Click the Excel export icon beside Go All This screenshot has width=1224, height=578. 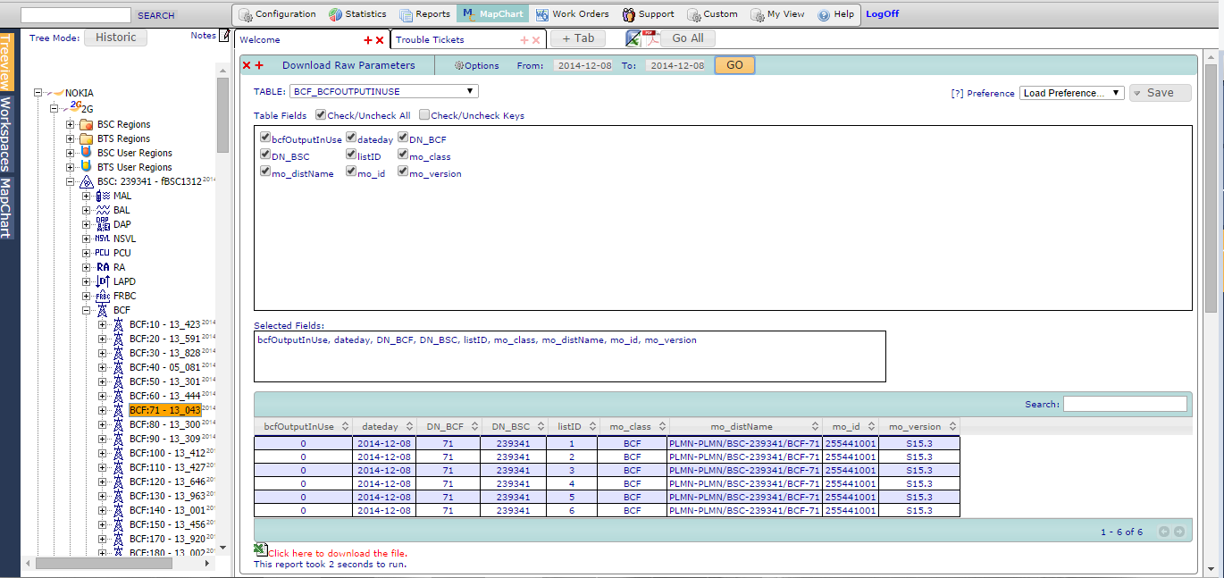[633, 38]
